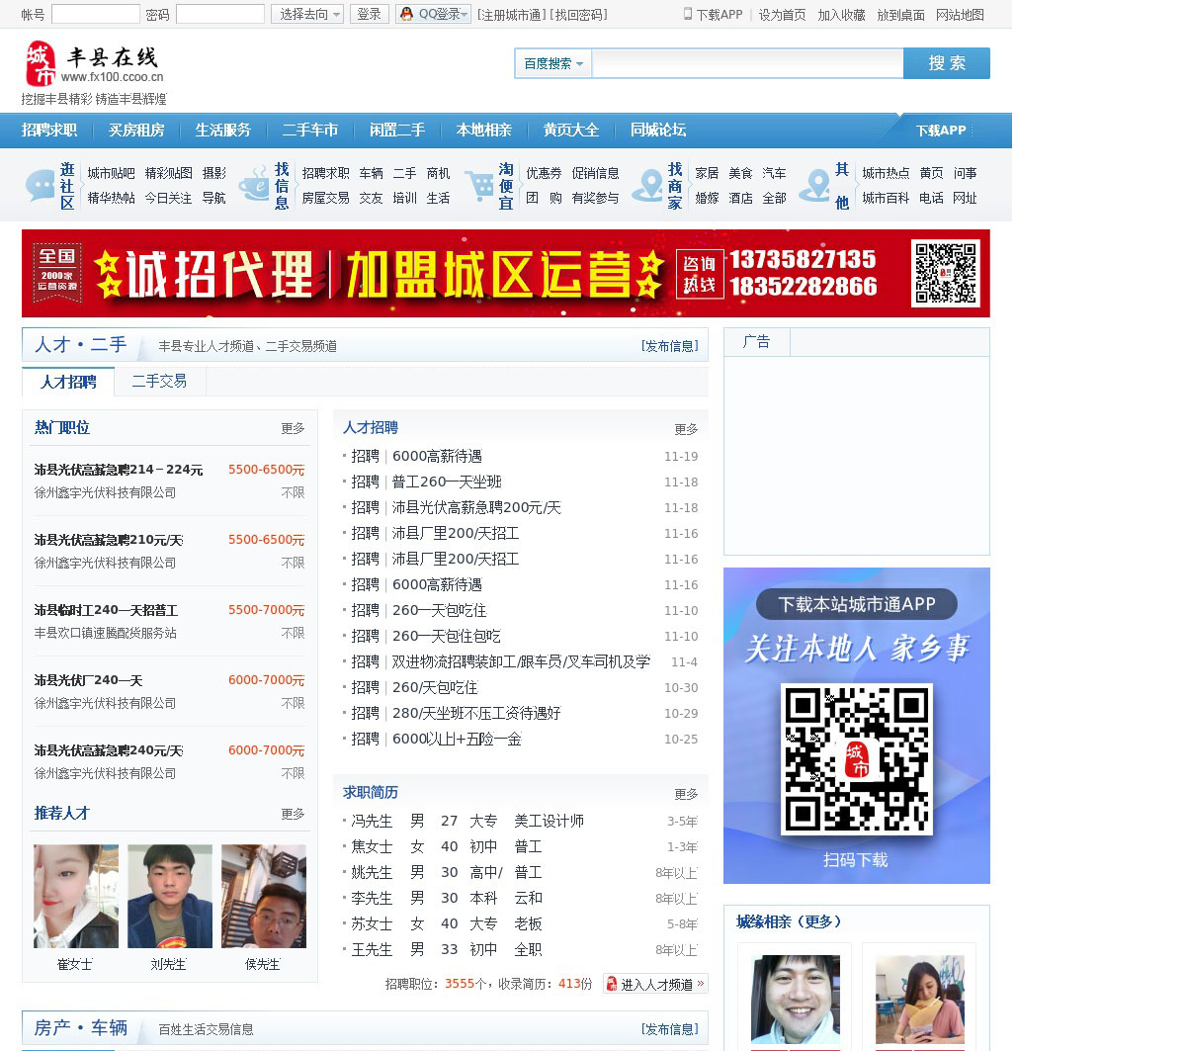Screen dimensions: 1186x1051
Task: Expand the 百度搜索 search engine dropdown
Action: [x=552, y=63]
